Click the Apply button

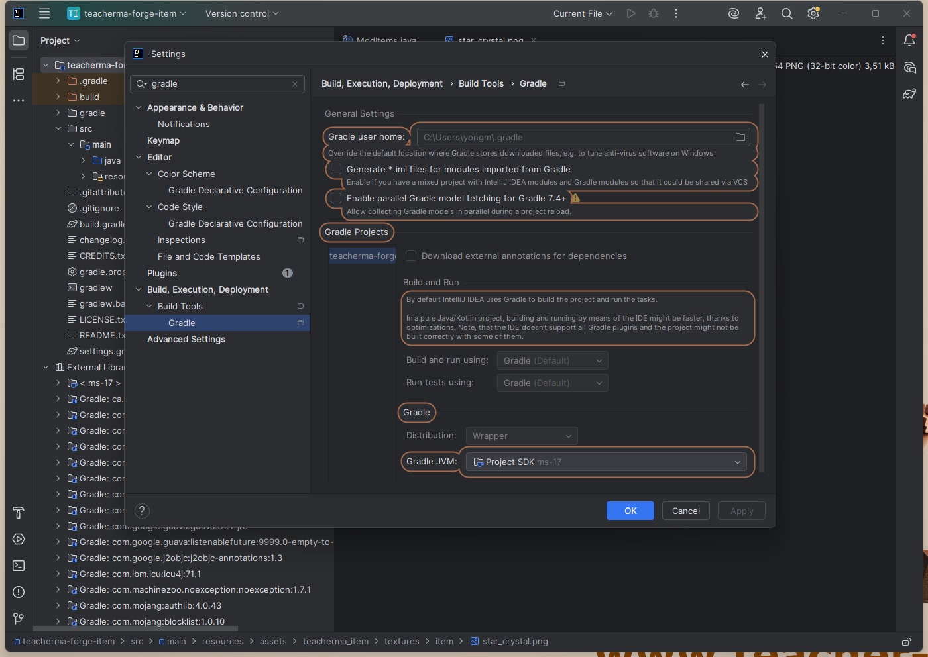(742, 511)
